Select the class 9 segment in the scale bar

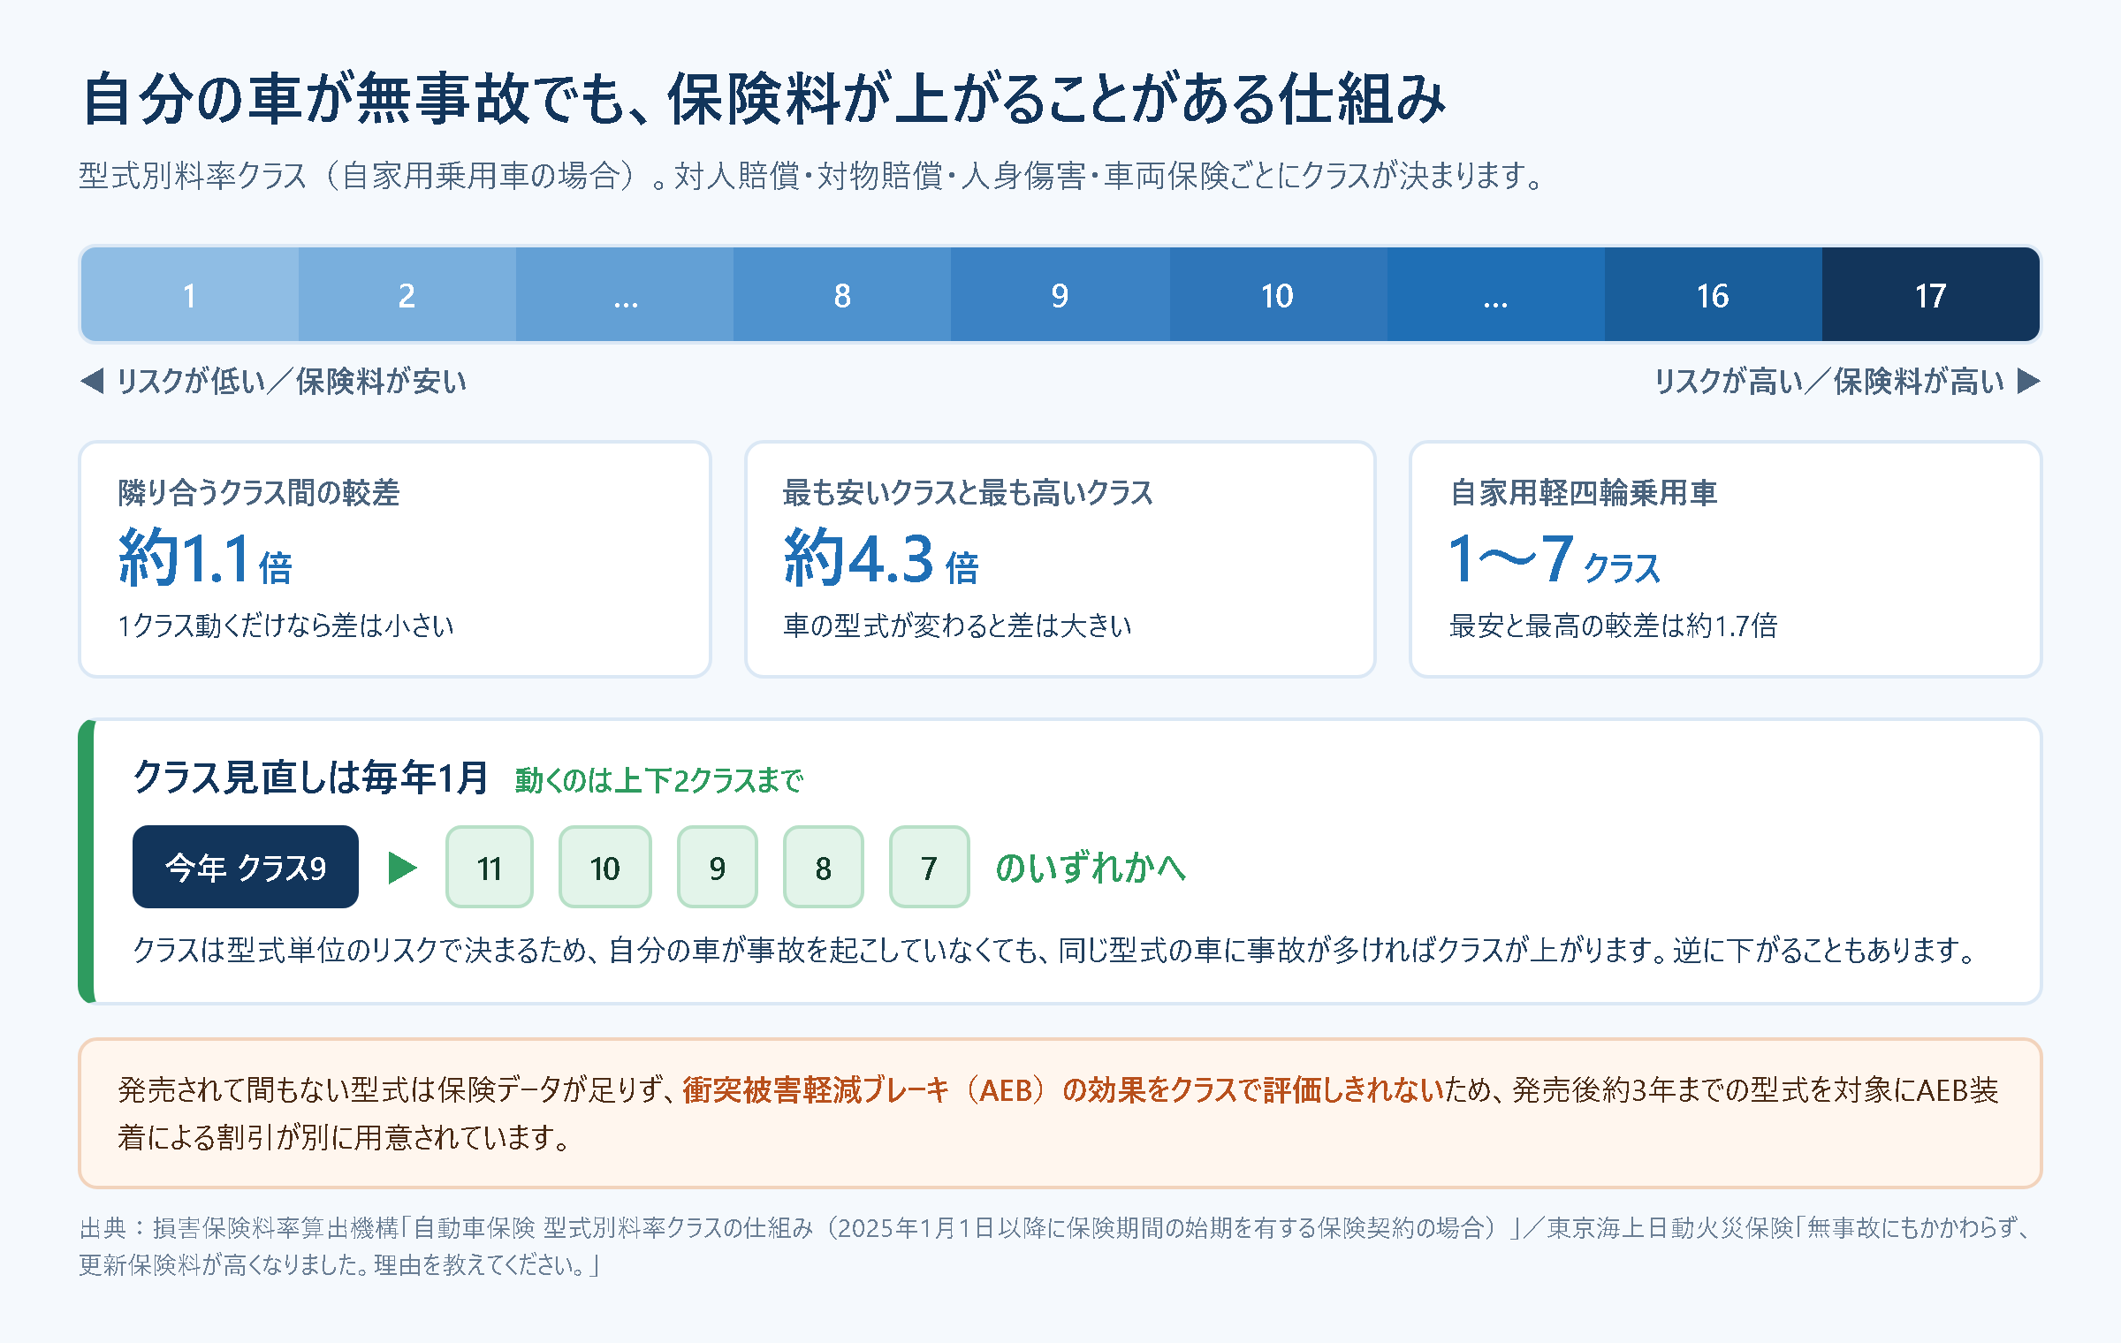[x=1060, y=294]
